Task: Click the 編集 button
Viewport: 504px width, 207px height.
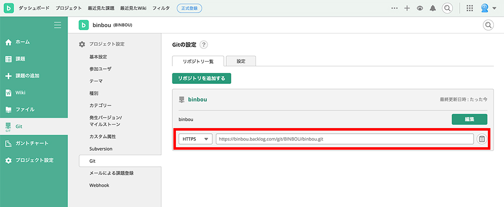Action: pos(469,119)
